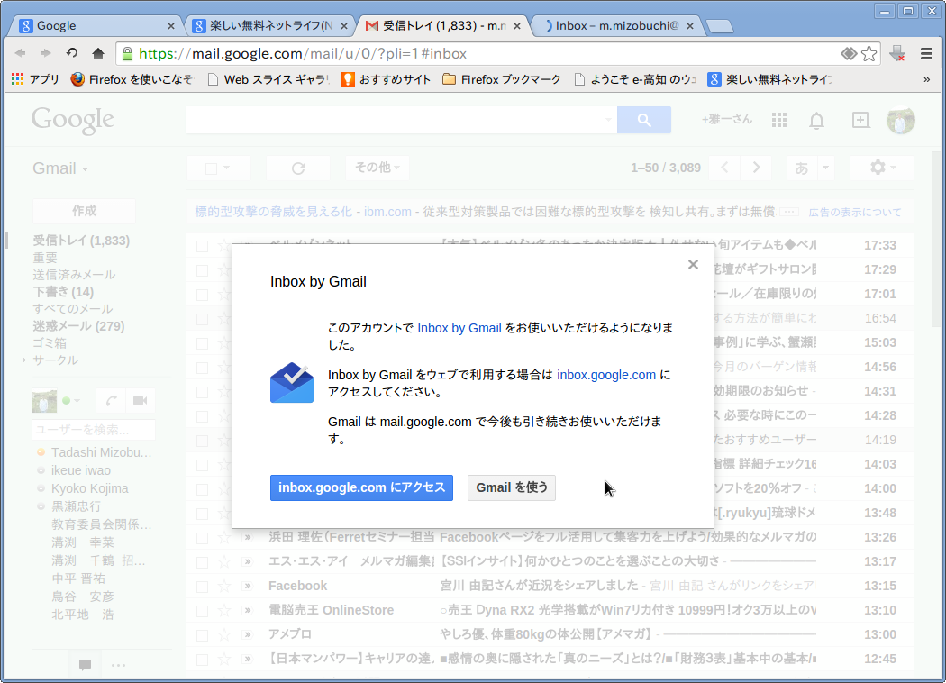Open 迷惑メール (279) folder
Screen dimensions: 946x683
tap(78, 326)
